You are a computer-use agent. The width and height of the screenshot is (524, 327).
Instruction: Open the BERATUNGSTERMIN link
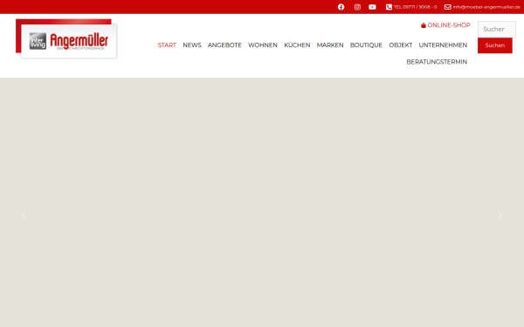(437, 62)
